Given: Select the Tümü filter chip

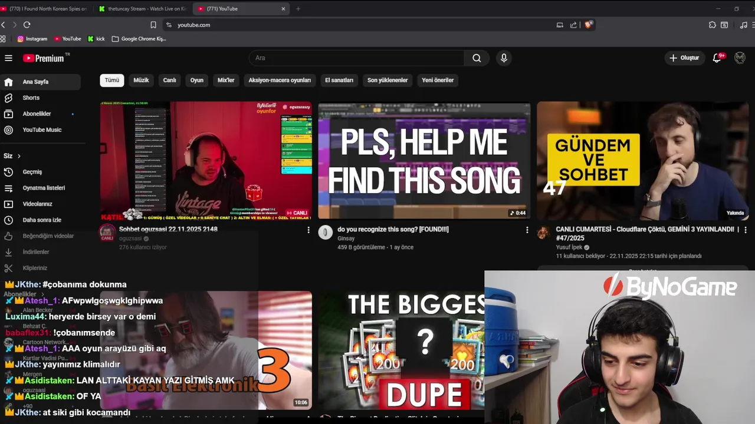Looking at the screenshot, I should coord(112,80).
